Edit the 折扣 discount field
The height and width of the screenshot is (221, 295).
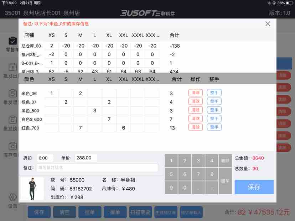coord(45,158)
